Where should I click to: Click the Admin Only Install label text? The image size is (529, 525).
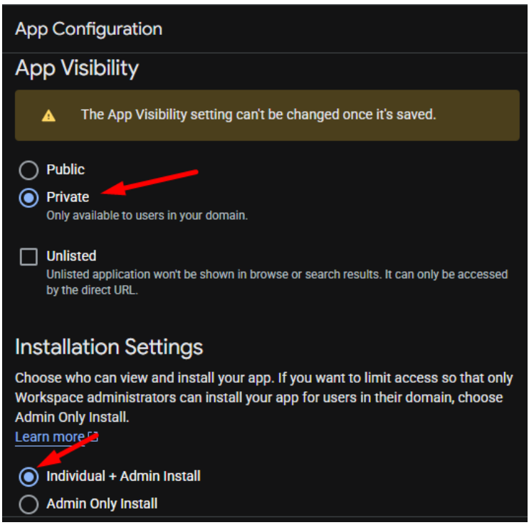tap(102, 504)
